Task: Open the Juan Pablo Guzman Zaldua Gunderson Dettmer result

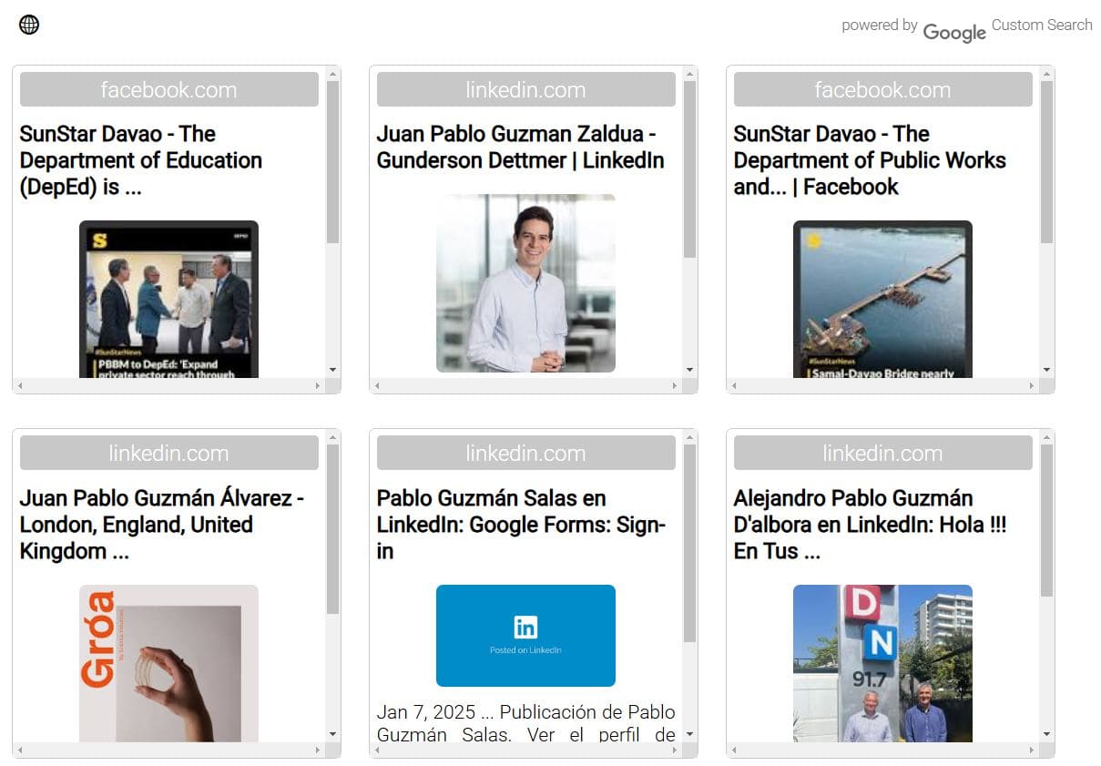Action: coord(520,148)
